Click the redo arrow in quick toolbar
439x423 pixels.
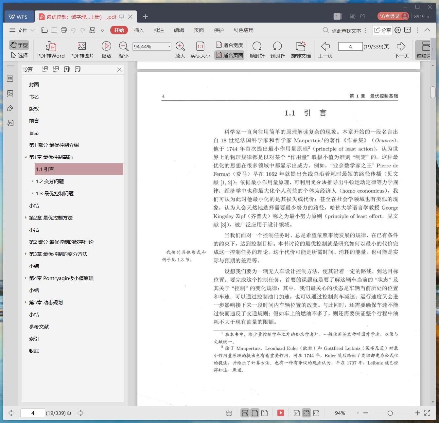coord(83,30)
